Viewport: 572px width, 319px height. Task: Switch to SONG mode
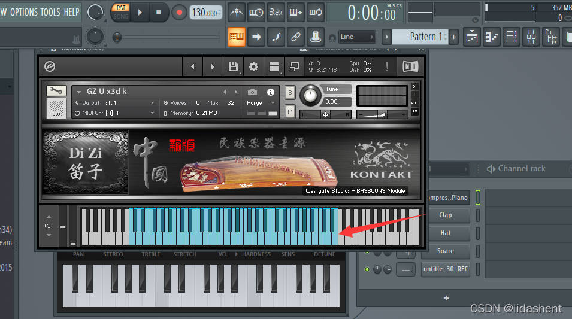121,16
